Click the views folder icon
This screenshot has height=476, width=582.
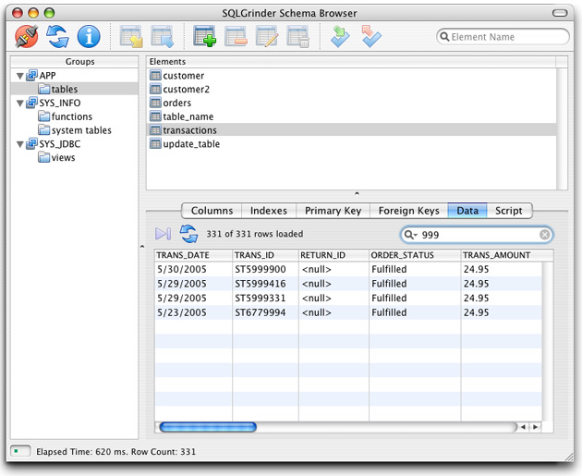[43, 157]
